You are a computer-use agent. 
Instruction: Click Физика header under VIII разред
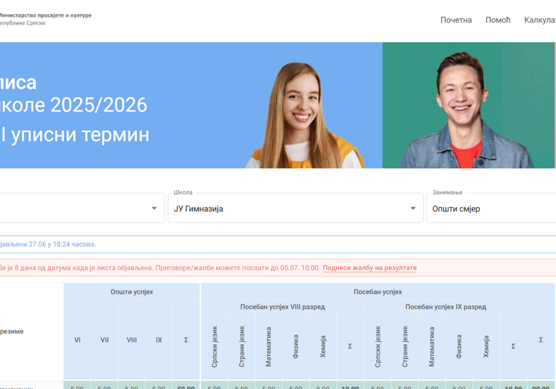pyautogui.click(x=296, y=346)
